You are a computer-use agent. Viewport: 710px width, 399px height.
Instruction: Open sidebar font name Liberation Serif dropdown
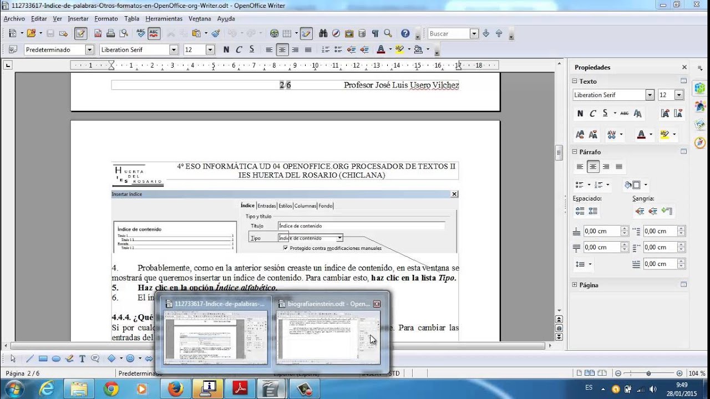[650, 95]
